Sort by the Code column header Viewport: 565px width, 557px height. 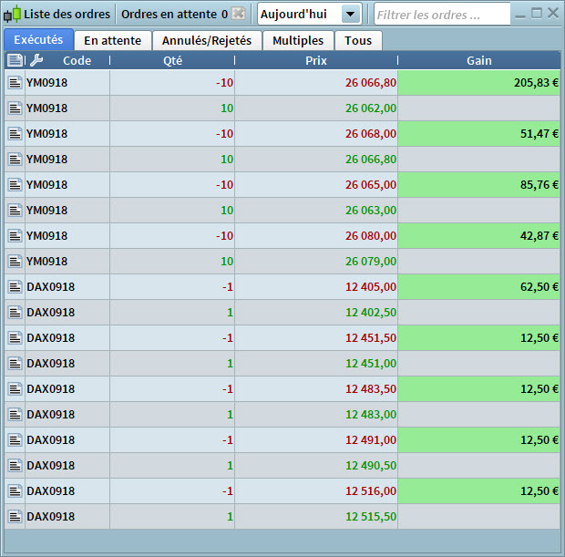(x=77, y=60)
